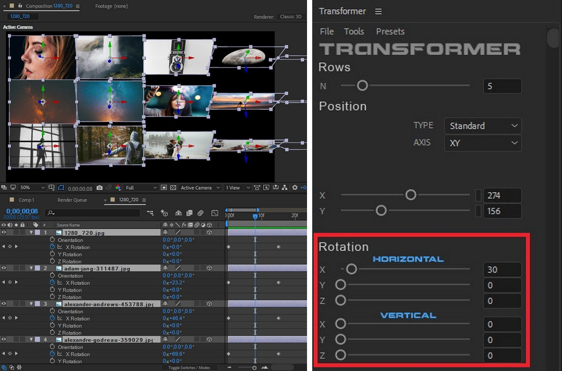Include layer 3 X Rotation in graph editor

click(x=60, y=318)
